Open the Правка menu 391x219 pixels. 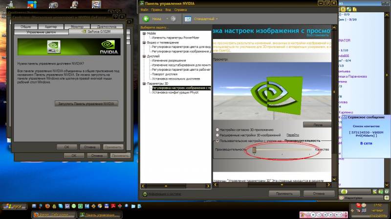click(x=156, y=10)
